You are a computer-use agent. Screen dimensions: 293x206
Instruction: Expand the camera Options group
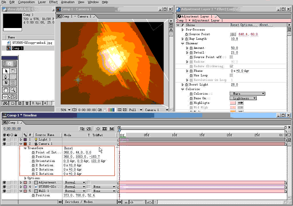click(25, 178)
